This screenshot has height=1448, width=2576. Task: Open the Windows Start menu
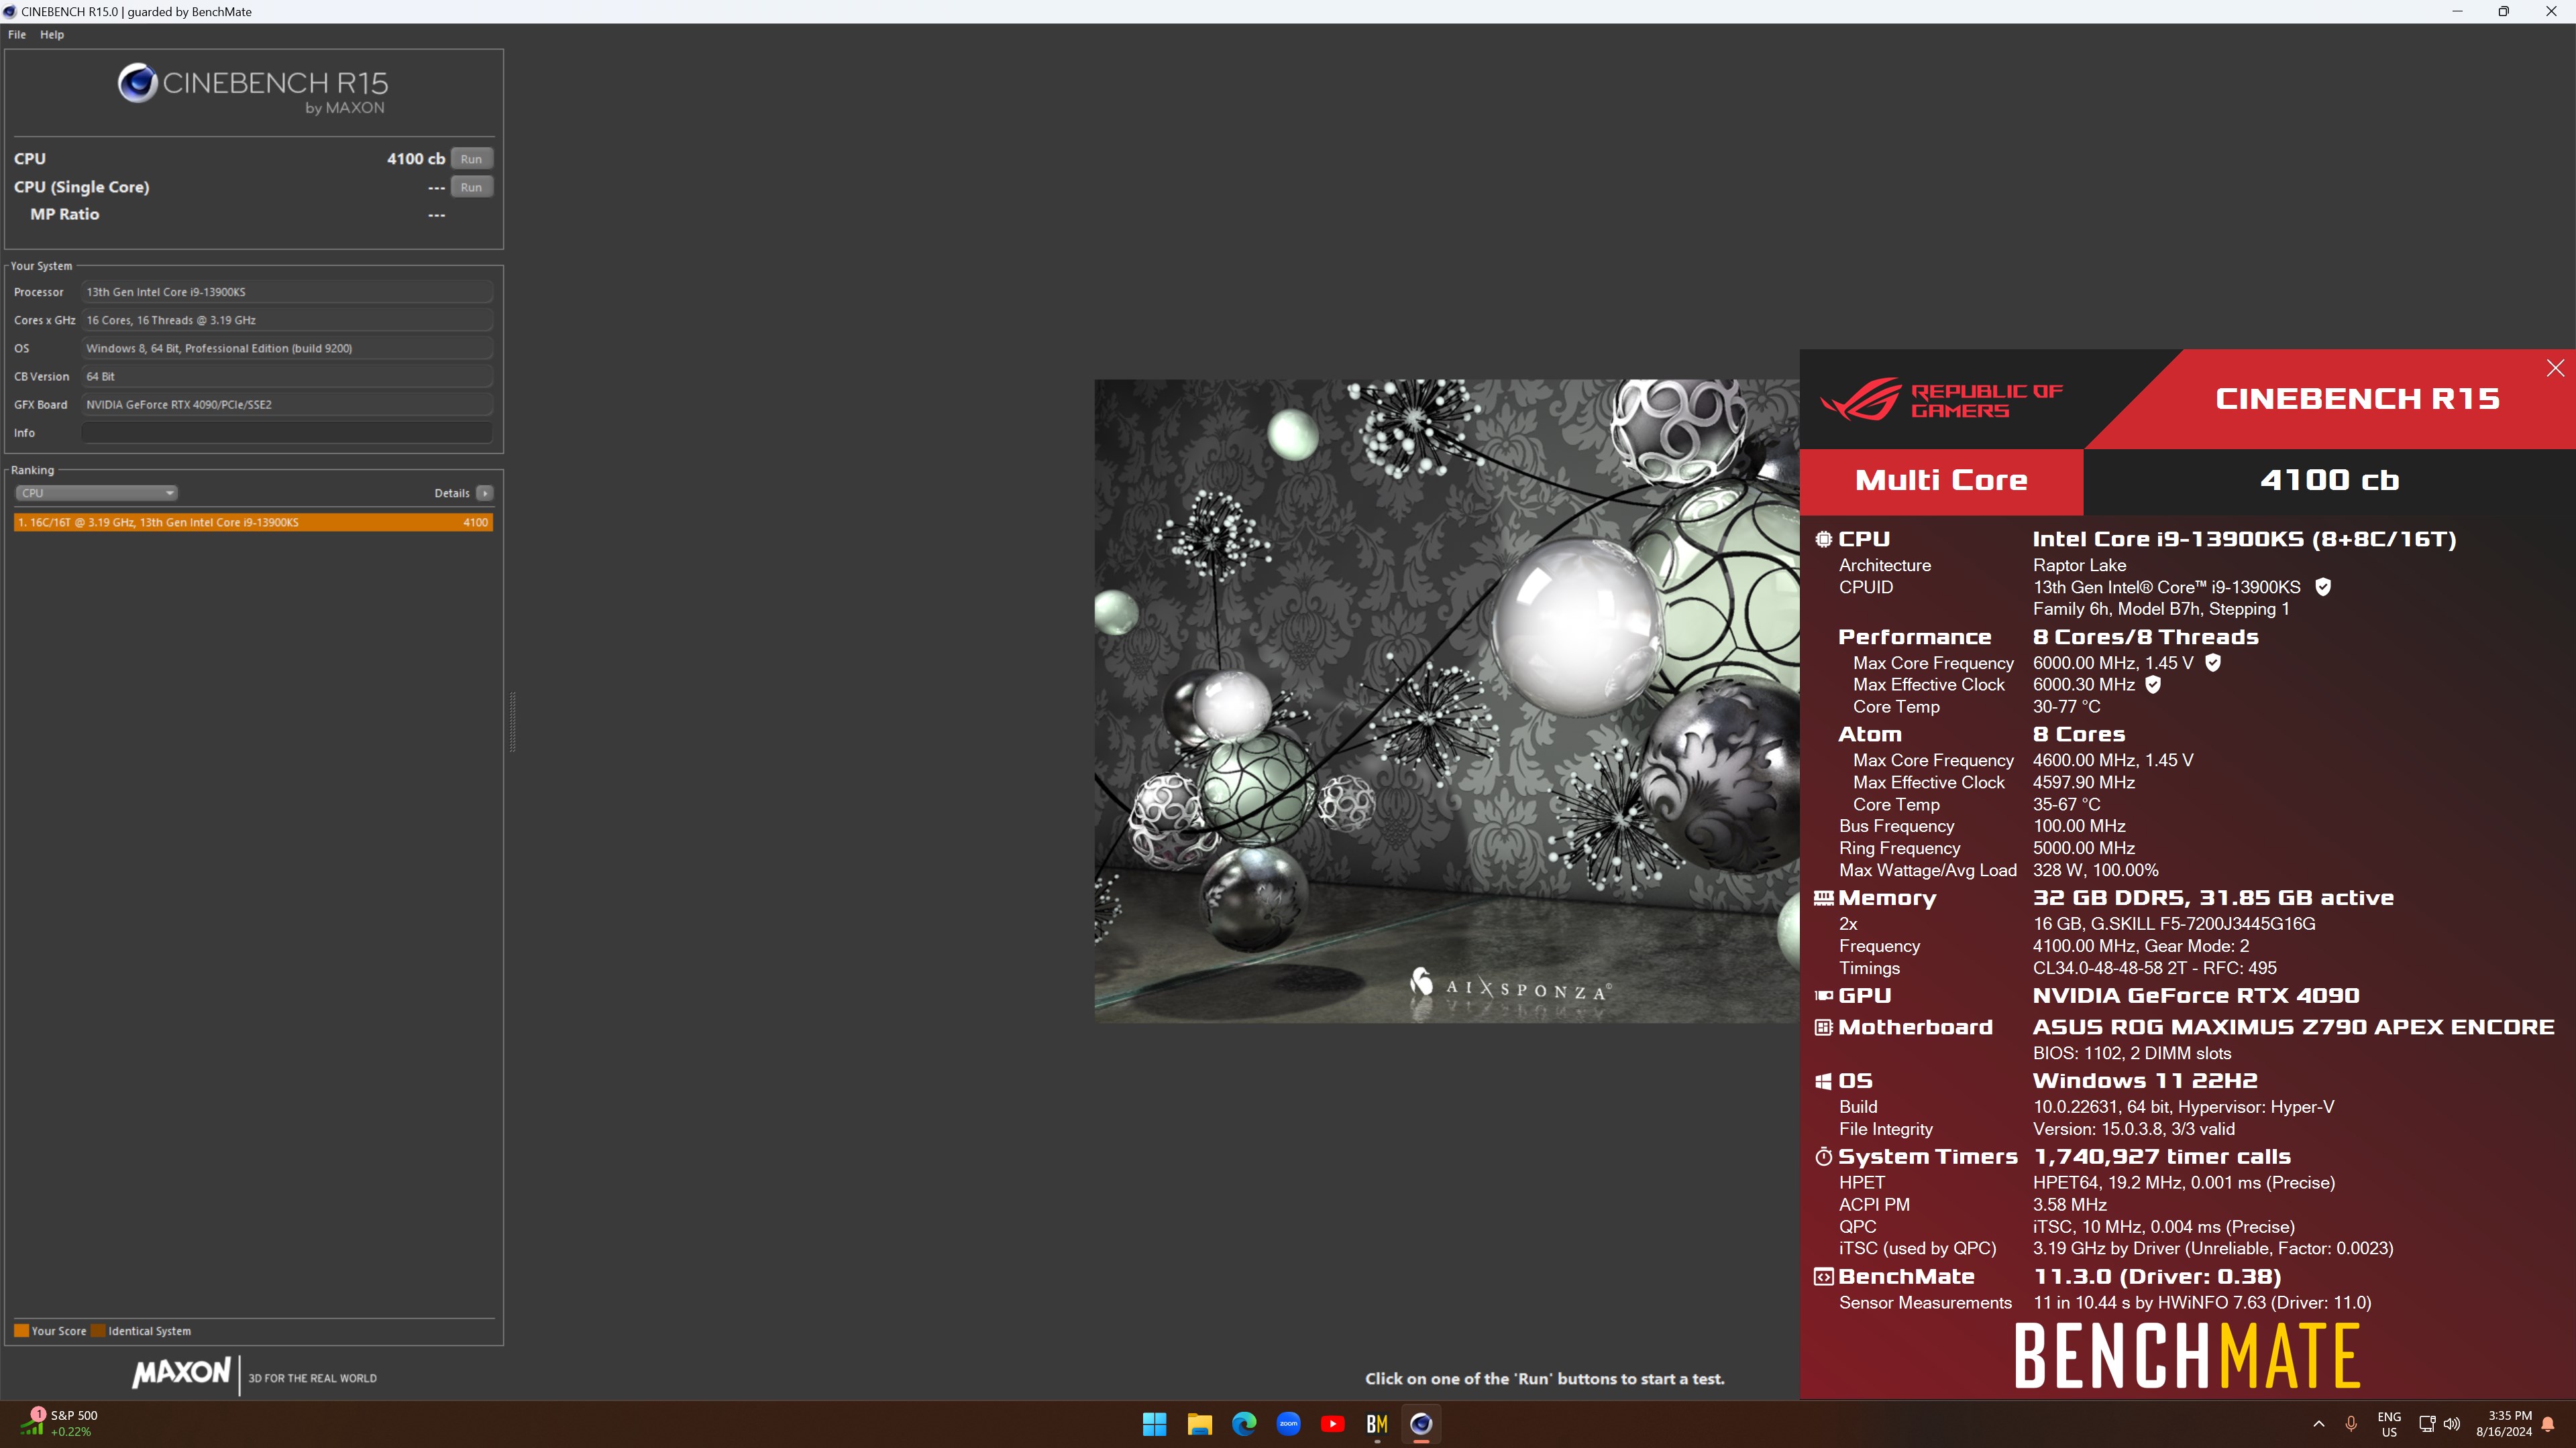[1155, 1424]
